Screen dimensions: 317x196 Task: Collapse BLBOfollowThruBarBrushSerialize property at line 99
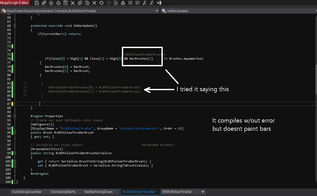(x=15, y=153)
